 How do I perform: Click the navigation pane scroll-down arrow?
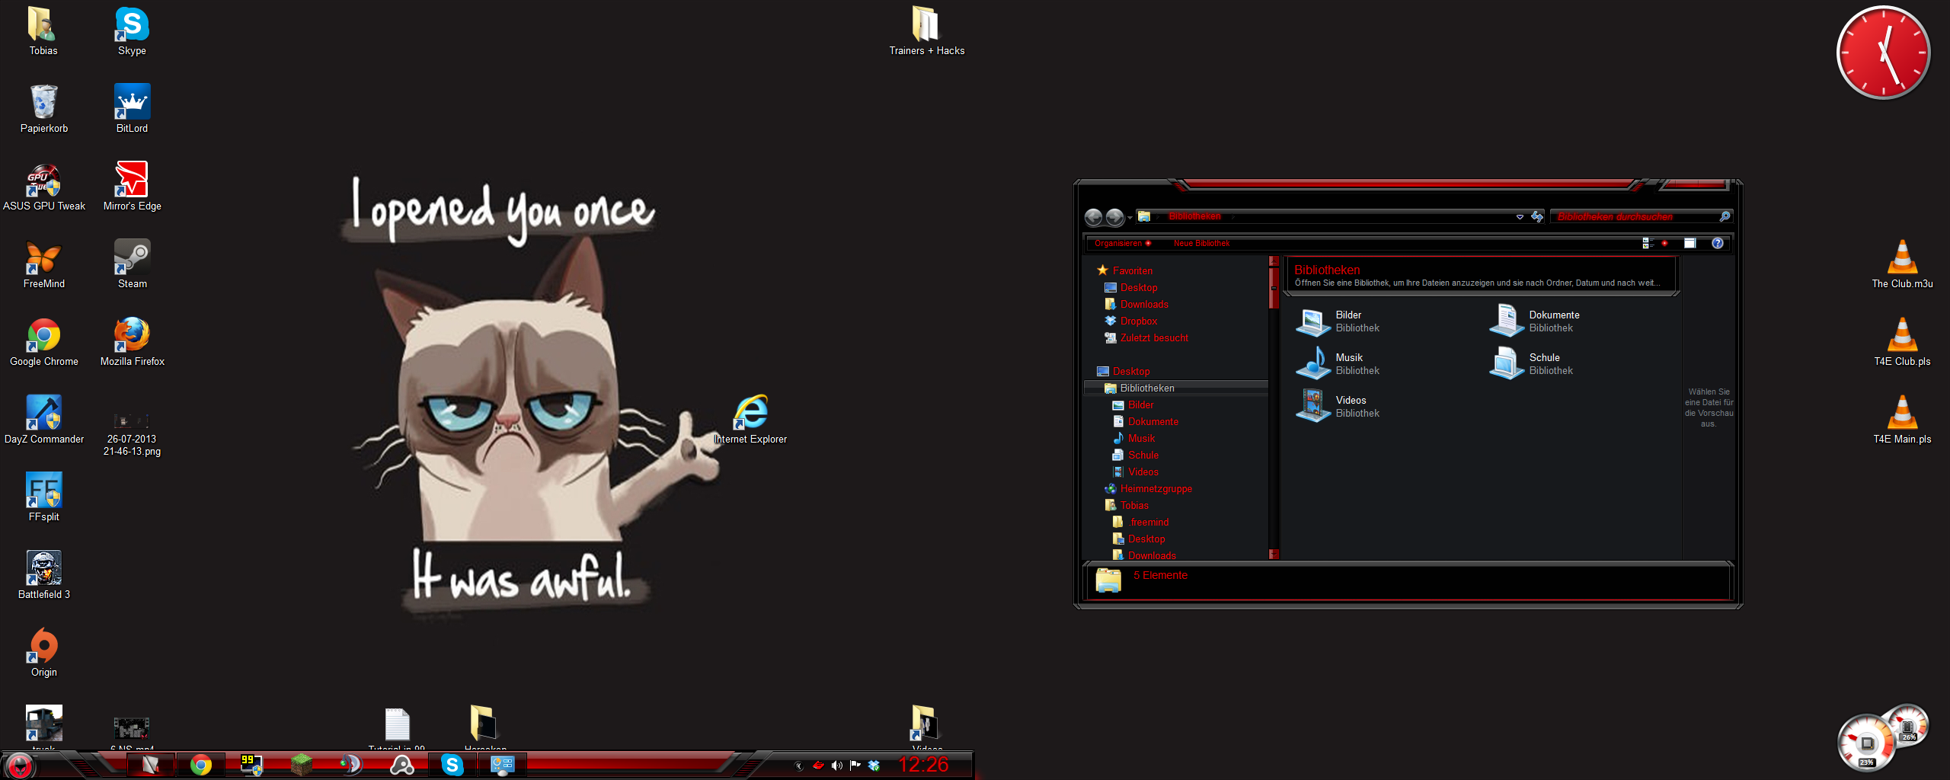point(1273,554)
